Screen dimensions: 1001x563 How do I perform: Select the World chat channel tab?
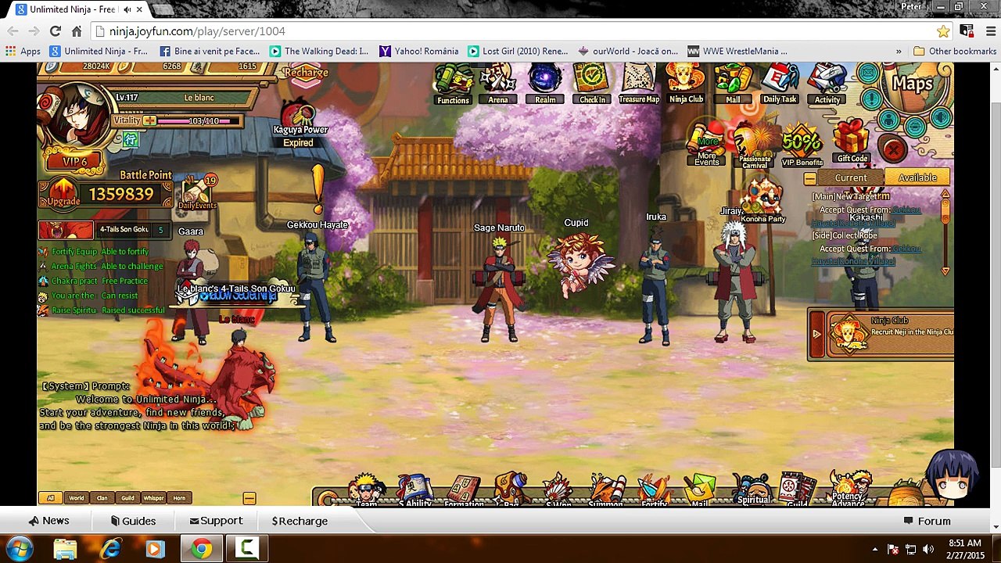(x=77, y=498)
